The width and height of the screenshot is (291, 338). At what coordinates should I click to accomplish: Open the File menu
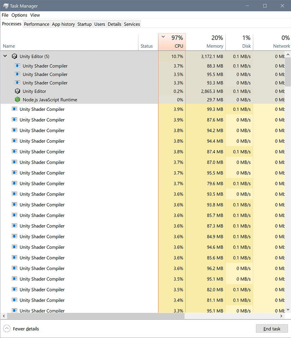click(x=5, y=15)
